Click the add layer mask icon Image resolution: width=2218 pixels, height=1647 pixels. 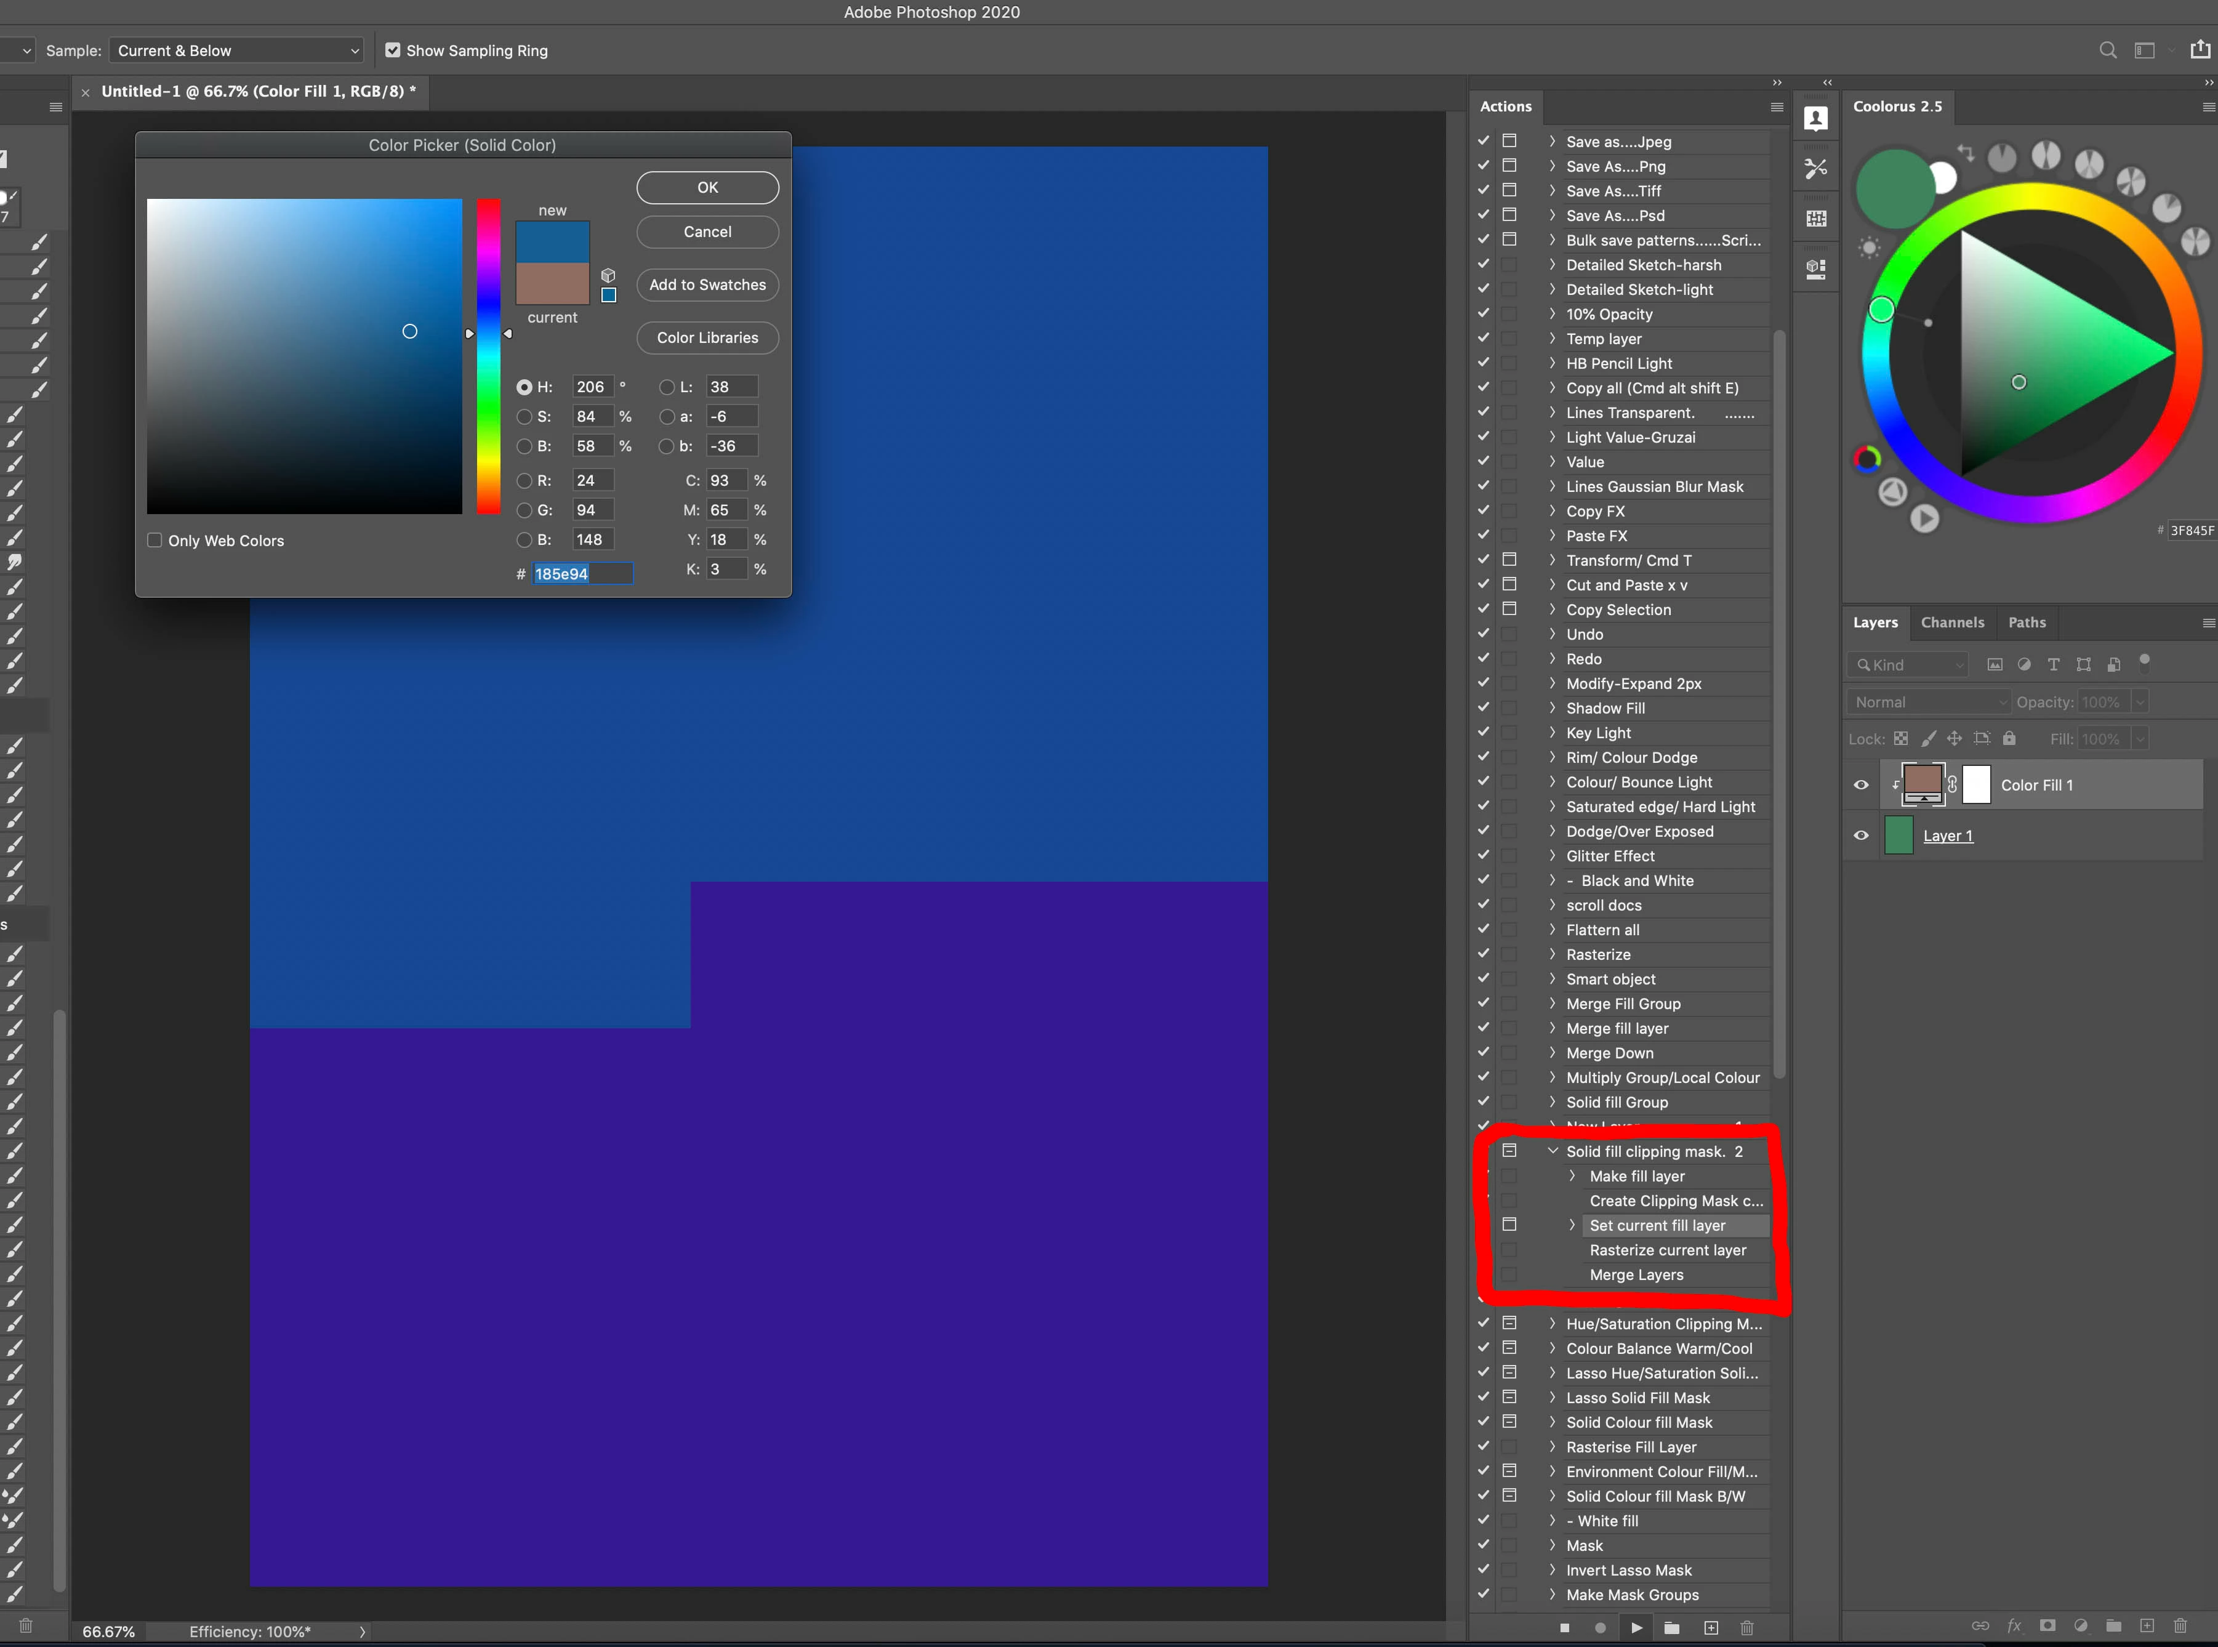point(2047,1626)
